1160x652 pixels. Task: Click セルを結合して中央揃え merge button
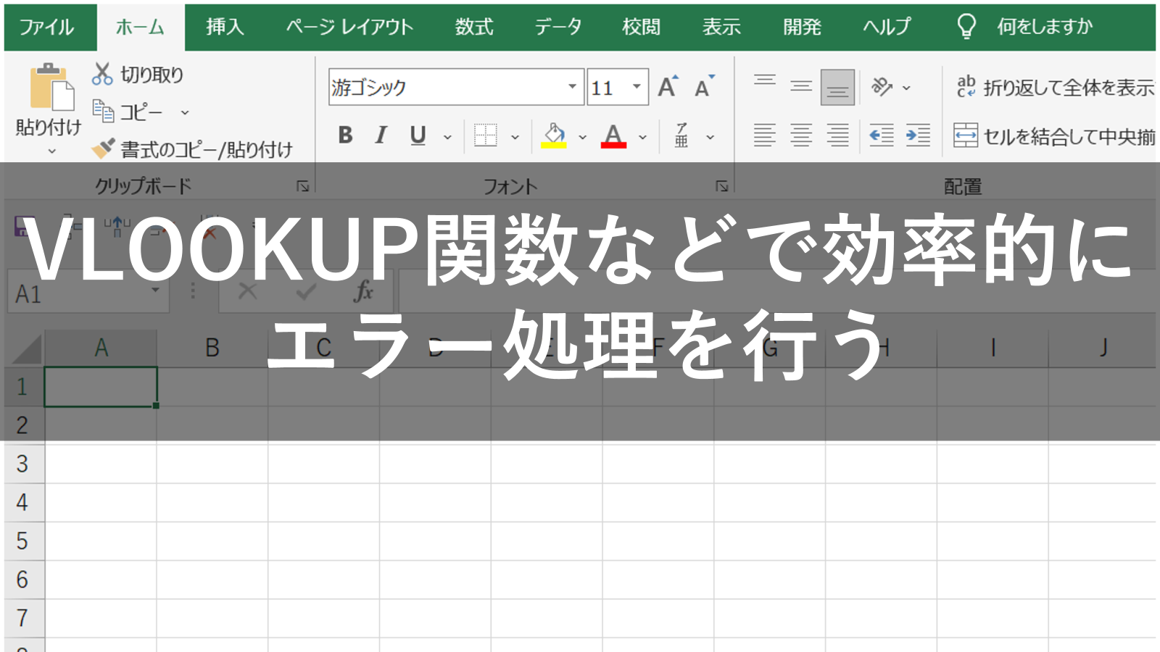click(x=1055, y=135)
